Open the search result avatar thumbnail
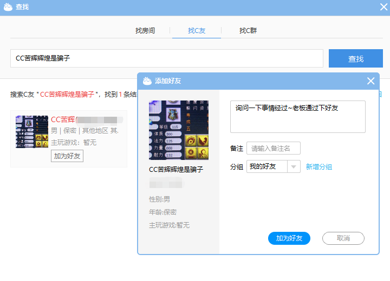 32,132
